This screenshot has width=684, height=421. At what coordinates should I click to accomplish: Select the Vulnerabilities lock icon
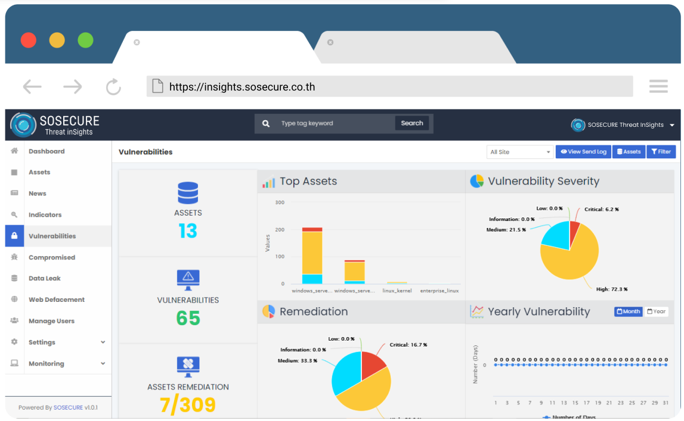click(x=14, y=236)
